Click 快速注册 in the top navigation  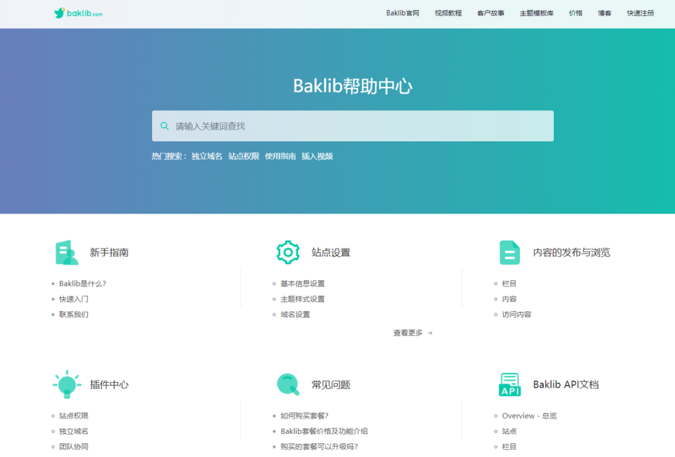click(x=640, y=13)
